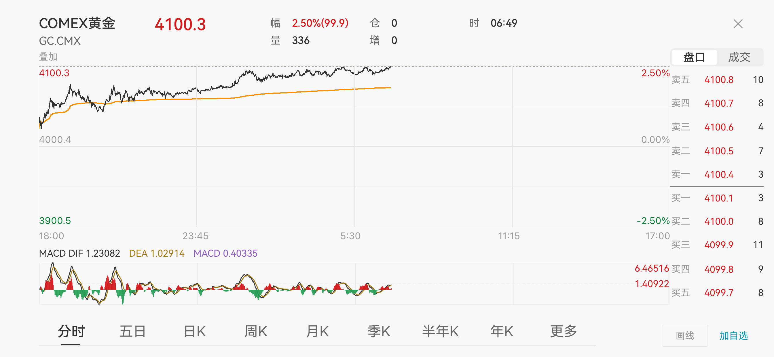
Task: Click the 卖五 ask row at 4100.8
Action: 719,80
